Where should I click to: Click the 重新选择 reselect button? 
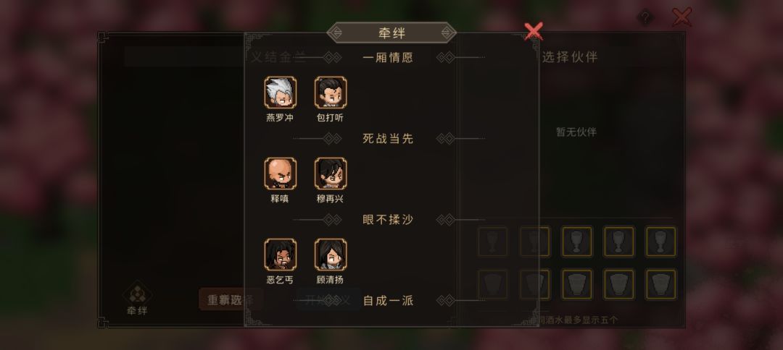231,299
